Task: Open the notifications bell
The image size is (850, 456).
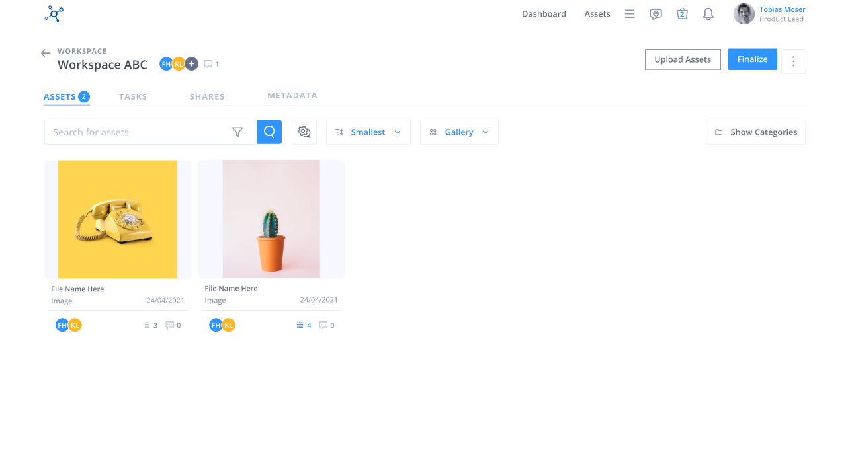Action: [708, 13]
